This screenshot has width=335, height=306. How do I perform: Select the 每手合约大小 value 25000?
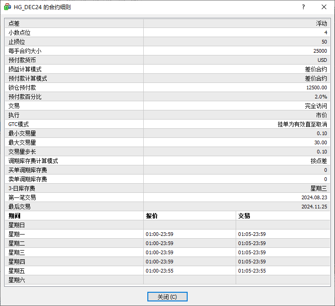point(320,51)
